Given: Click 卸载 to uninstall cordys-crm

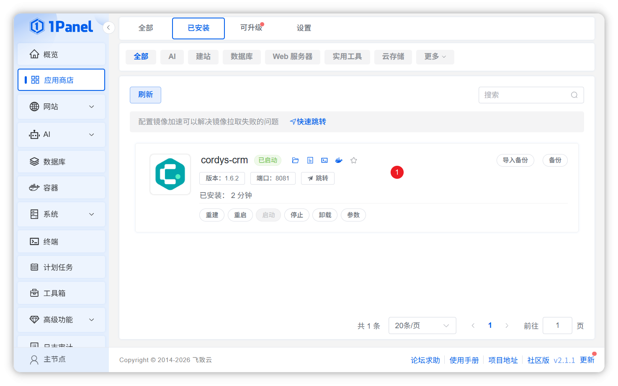Looking at the screenshot, I should (x=325, y=215).
